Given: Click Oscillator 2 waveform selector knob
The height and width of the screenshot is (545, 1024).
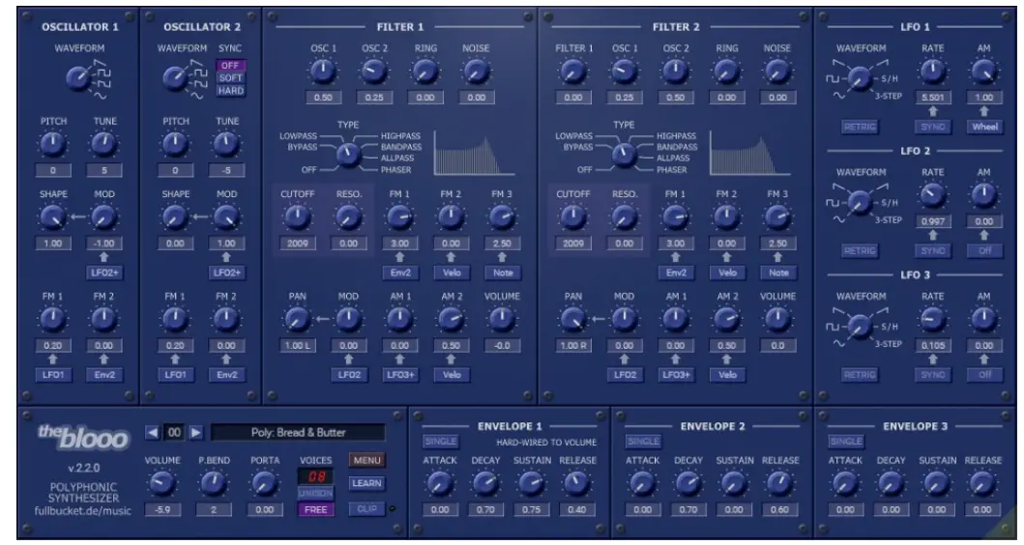Looking at the screenshot, I should point(175,77).
